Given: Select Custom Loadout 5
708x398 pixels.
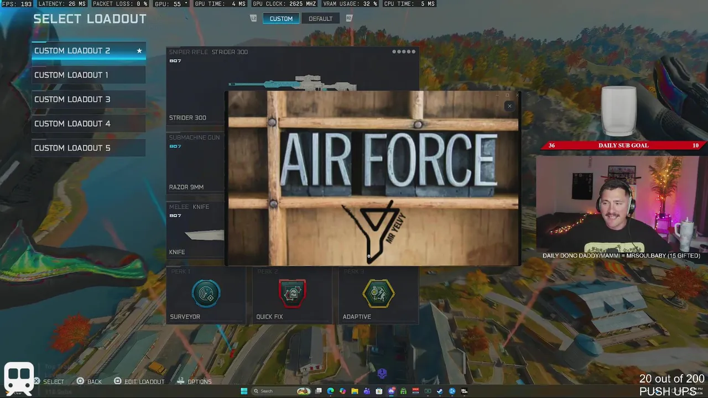Looking at the screenshot, I should pyautogui.click(x=88, y=148).
